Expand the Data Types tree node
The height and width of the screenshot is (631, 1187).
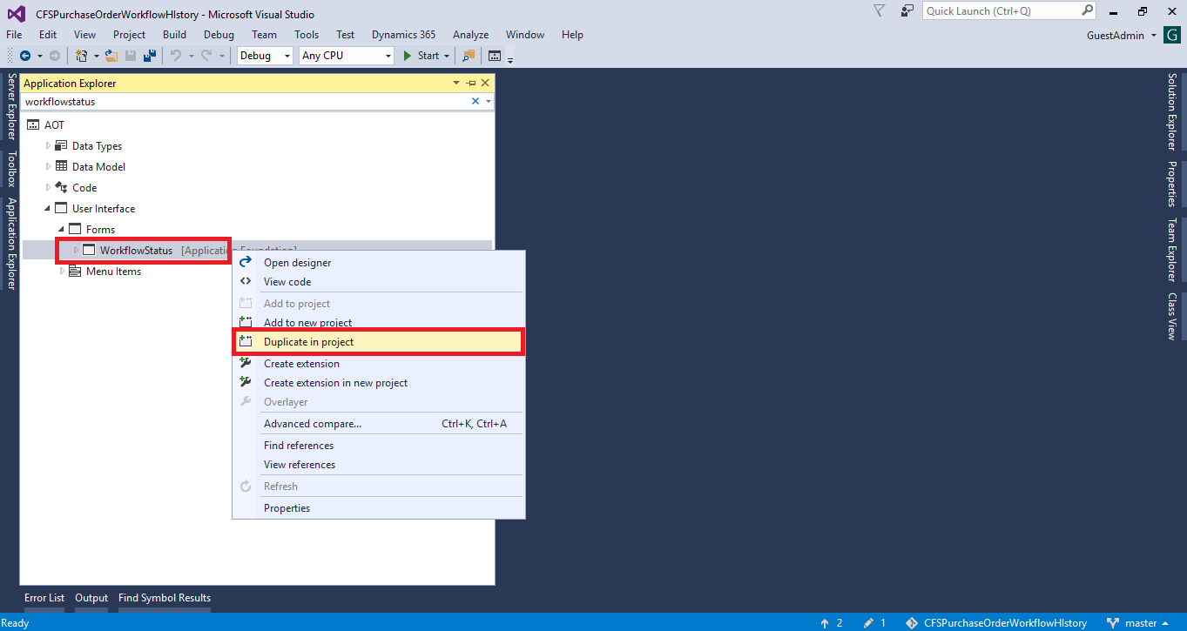[49, 145]
